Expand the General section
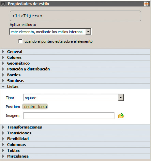This screenshot has width=151, height=161. point(75,52)
